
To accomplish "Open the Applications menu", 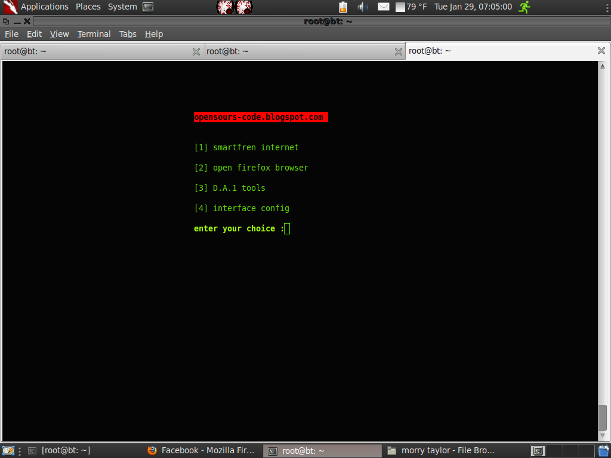I will 43,7.
